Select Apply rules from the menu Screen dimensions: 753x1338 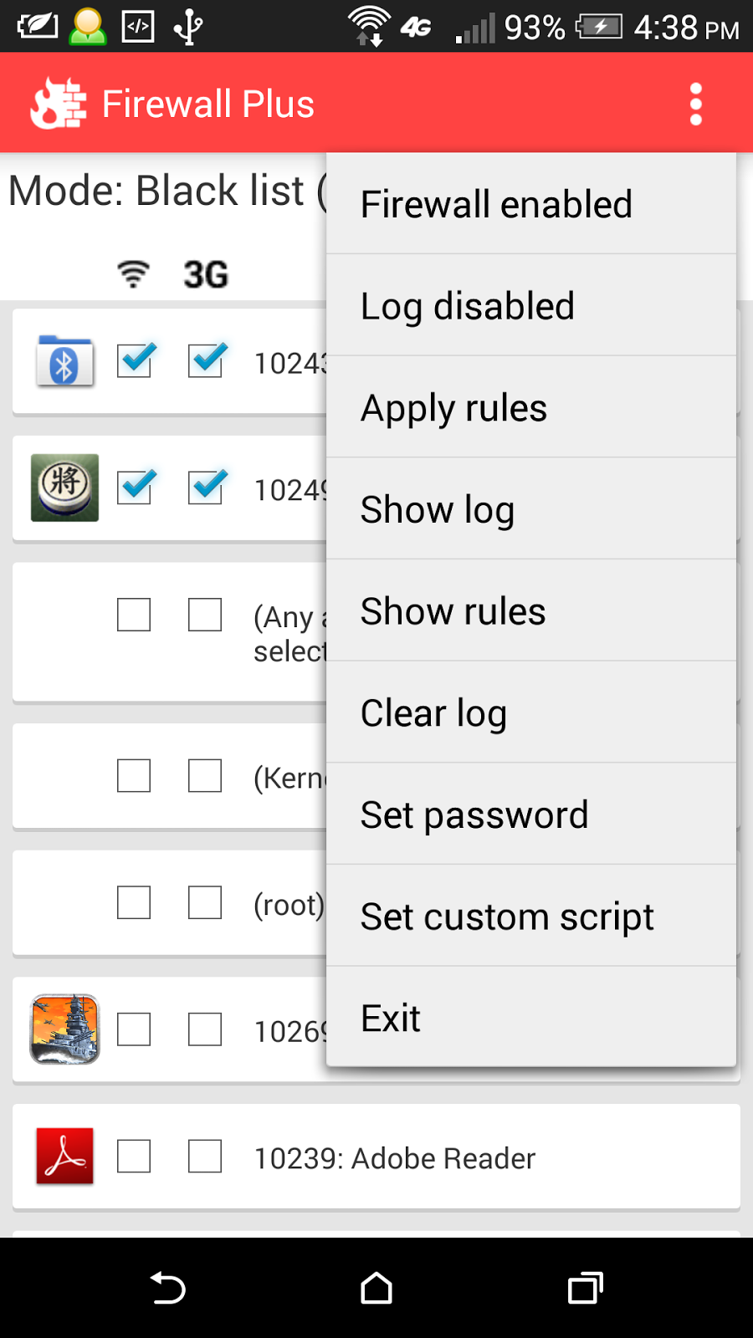tap(531, 408)
